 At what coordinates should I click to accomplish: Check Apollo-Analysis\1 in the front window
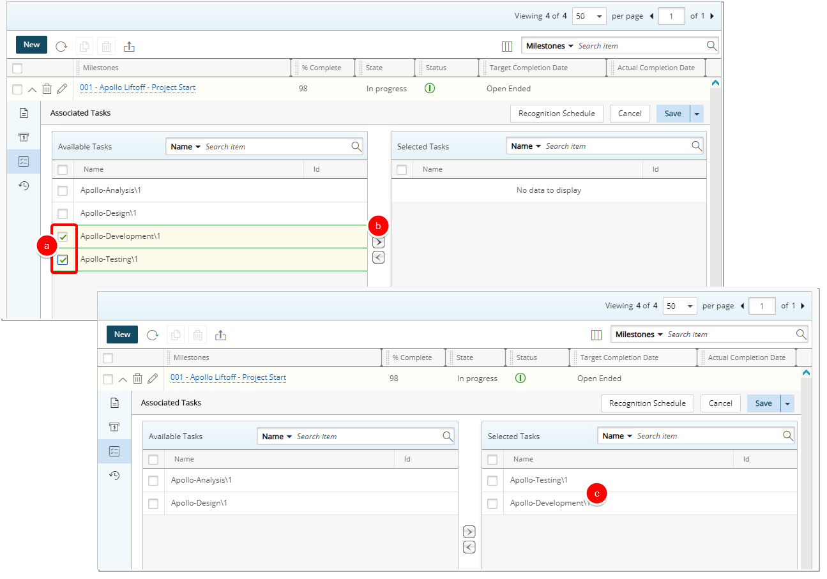(153, 481)
